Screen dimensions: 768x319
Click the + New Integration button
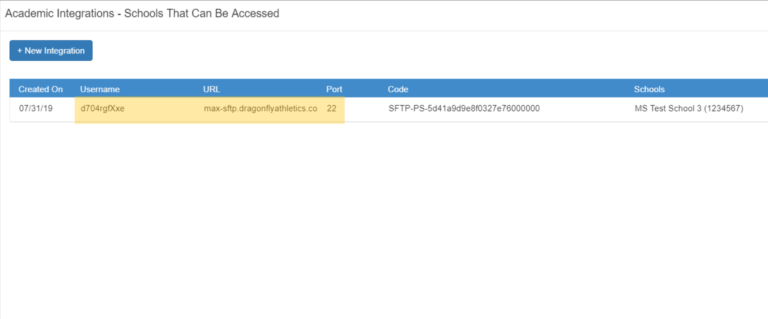click(x=51, y=51)
